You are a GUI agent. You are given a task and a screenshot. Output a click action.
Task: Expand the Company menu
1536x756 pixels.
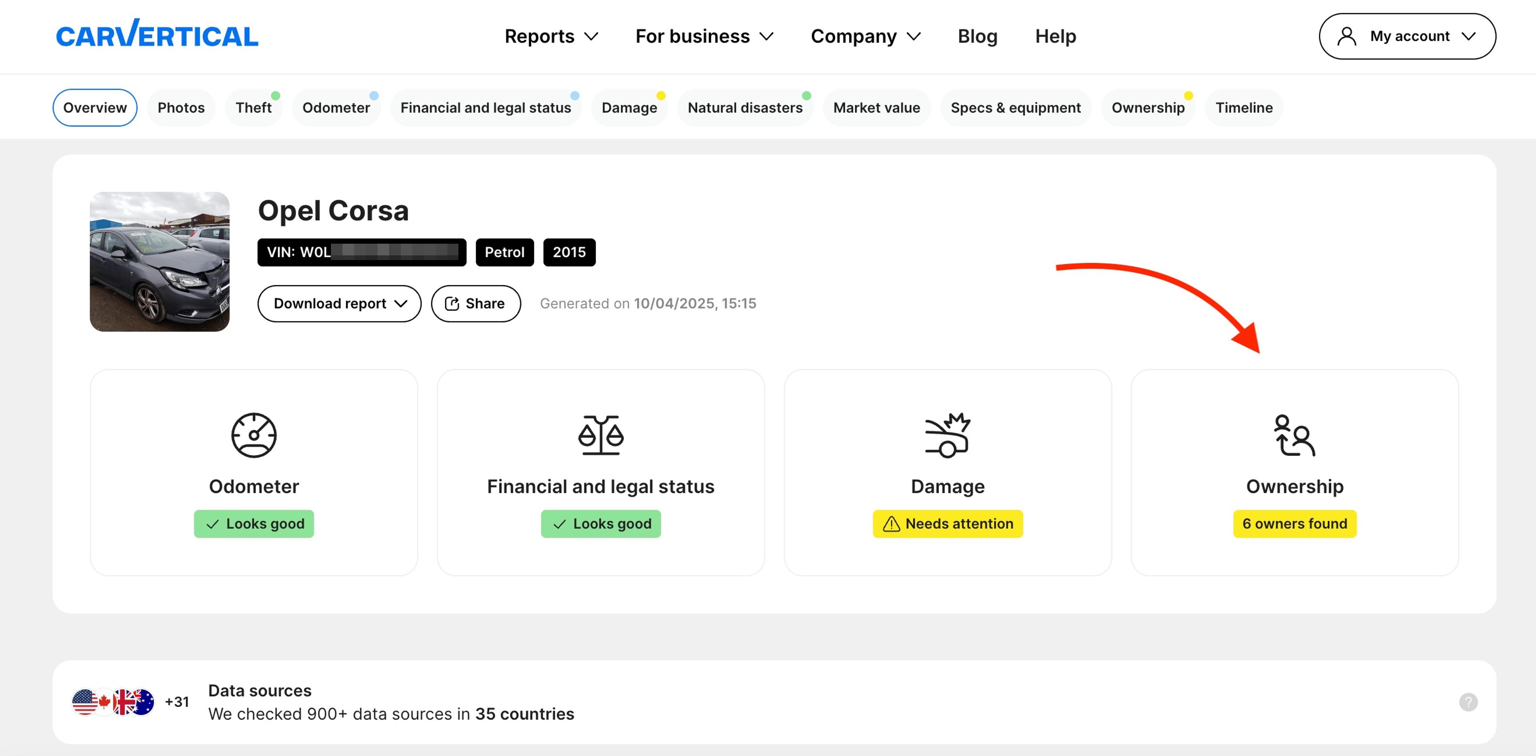click(865, 36)
